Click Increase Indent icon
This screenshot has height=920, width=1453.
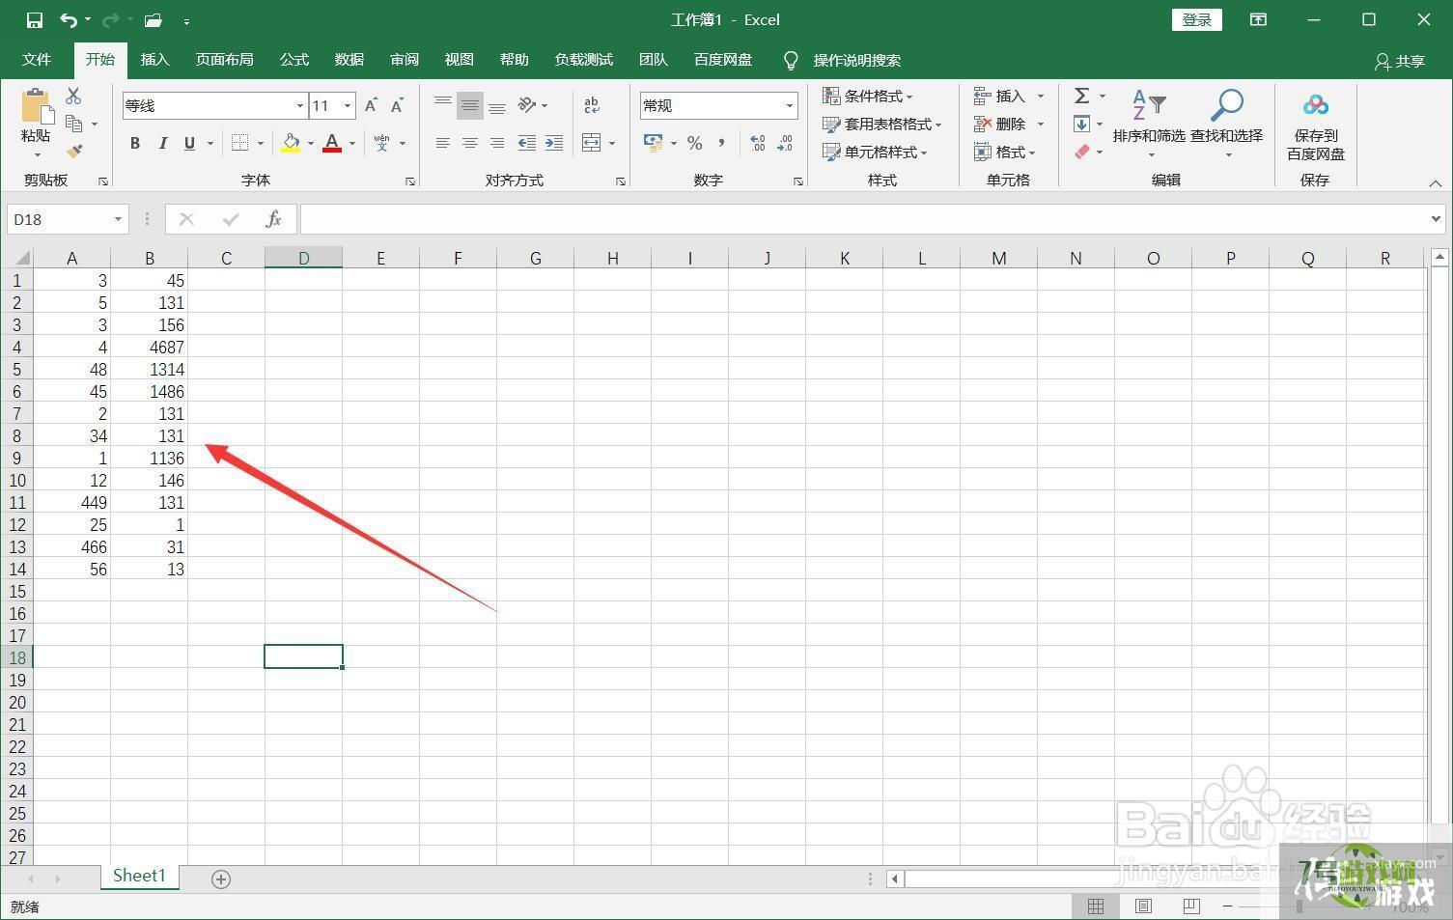click(554, 143)
